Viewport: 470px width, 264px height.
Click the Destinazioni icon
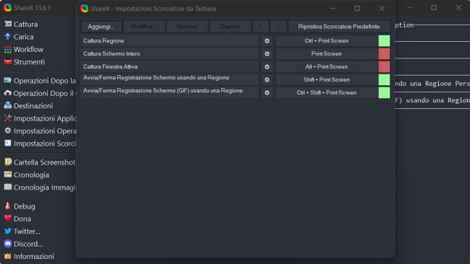tap(8, 105)
